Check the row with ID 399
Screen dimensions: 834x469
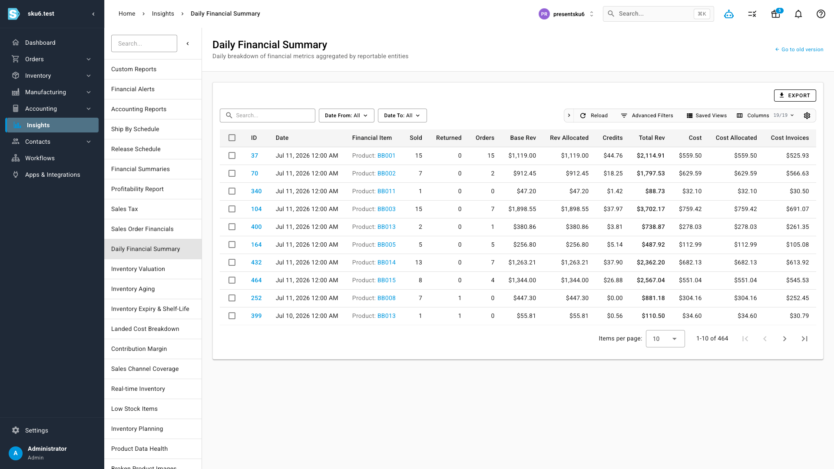tap(232, 316)
